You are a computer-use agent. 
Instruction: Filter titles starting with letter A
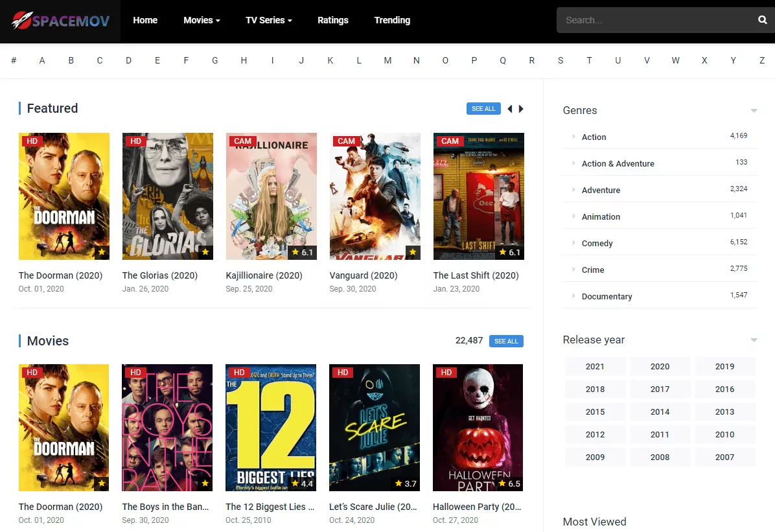pos(42,60)
